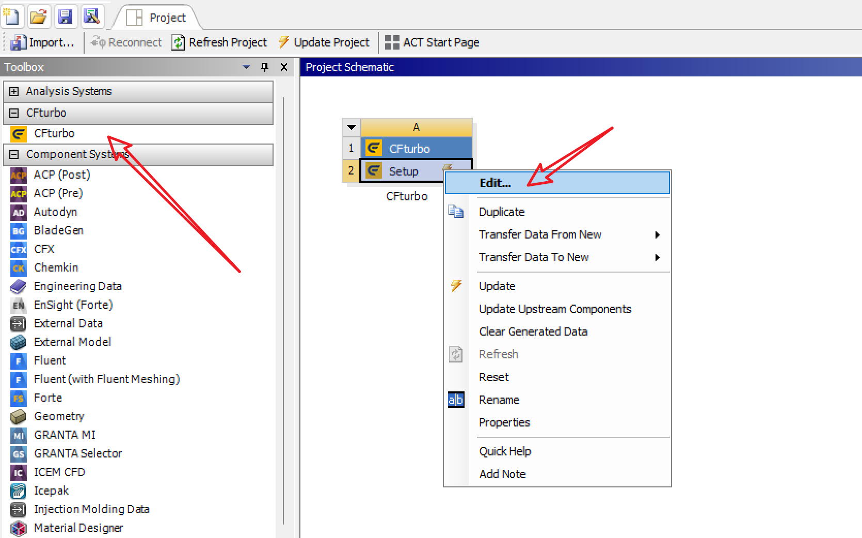Click the Fluent component icon
The height and width of the screenshot is (538, 862).
(x=18, y=361)
